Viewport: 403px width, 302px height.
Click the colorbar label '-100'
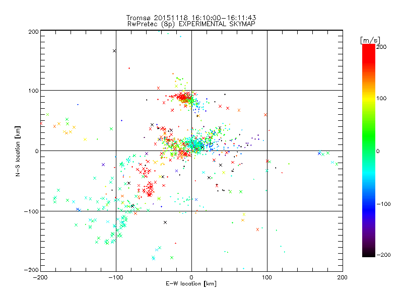click(383, 204)
